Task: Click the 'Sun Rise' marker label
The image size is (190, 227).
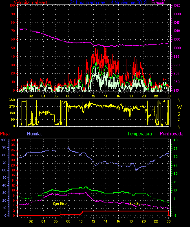Action: 60,204
